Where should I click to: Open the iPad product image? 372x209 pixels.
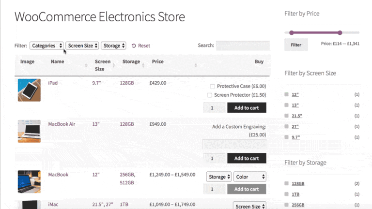click(x=29, y=90)
